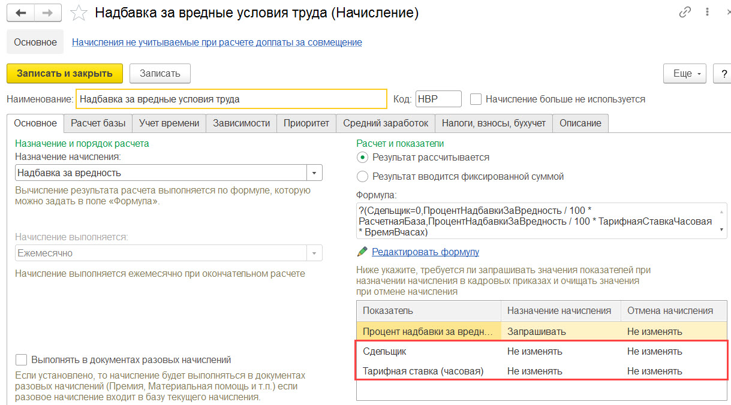This screenshot has height=405, width=731.
Task: Click the pencil icon beside Редактировать формулу
Action: 362,252
